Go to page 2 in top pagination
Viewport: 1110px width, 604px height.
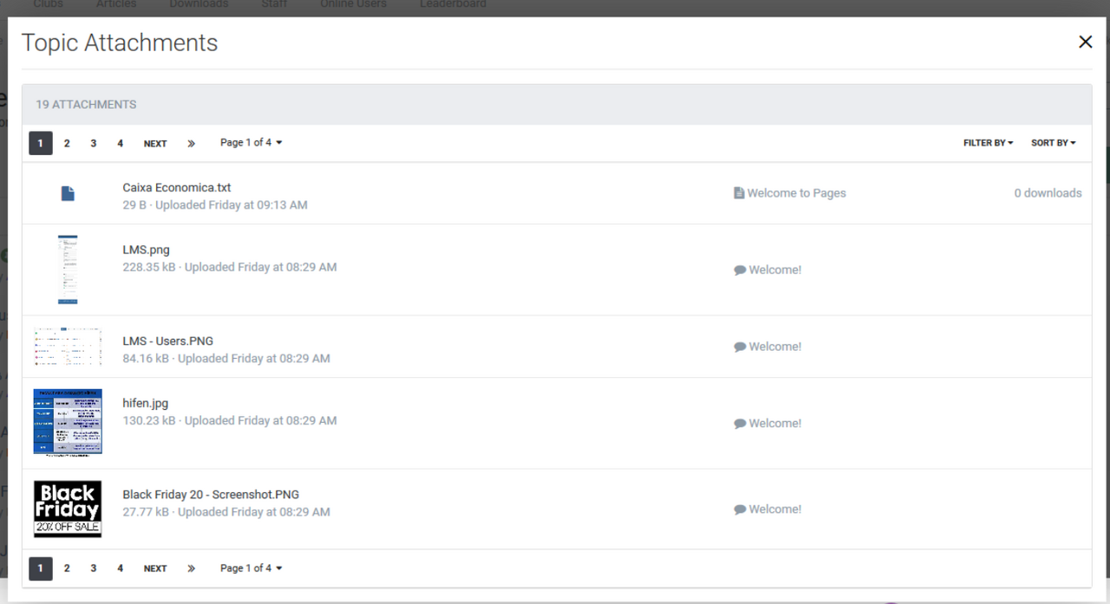pyautogui.click(x=67, y=144)
